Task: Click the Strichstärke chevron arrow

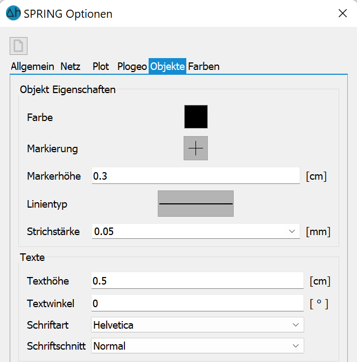Action: click(x=292, y=231)
